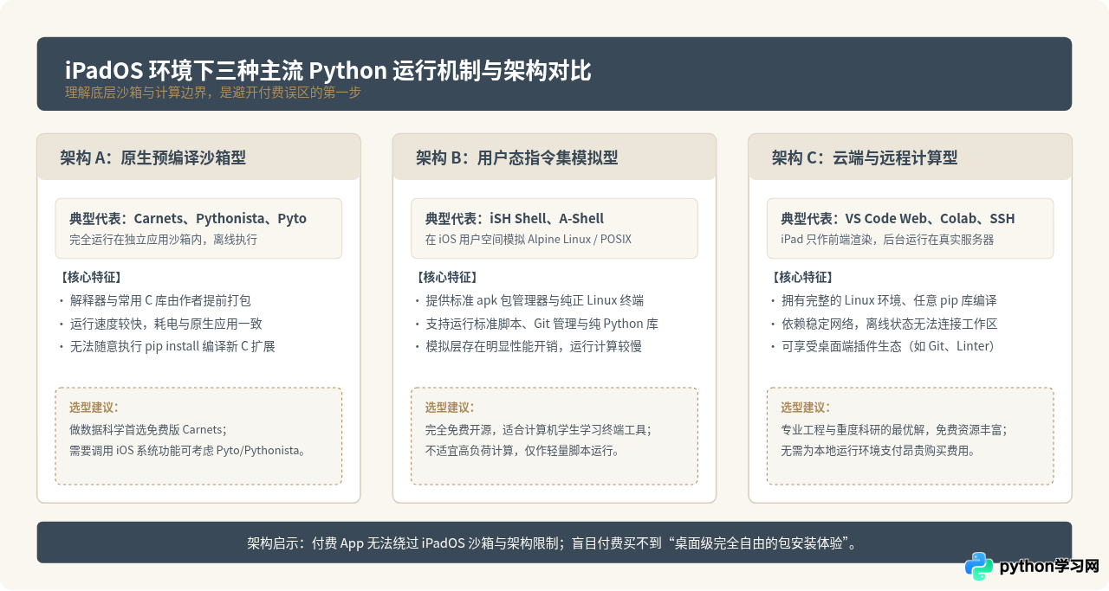Click bullet '支持运行标准脚本、Git 管理与纯 Python 库'
The height and width of the screenshot is (591, 1109).
542,324
